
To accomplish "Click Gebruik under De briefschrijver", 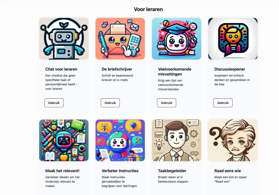I will click(110, 103).
